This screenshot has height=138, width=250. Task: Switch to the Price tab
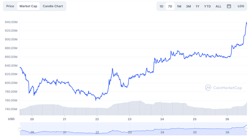(x=10, y=6)
